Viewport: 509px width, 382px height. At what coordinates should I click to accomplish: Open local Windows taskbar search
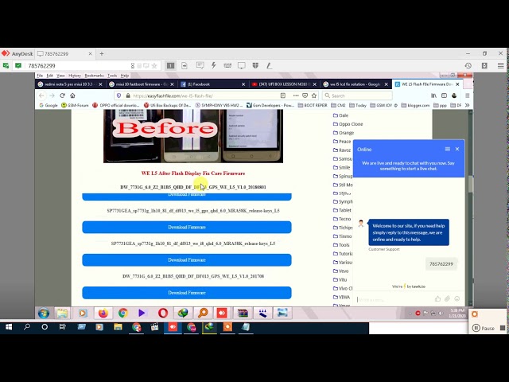(x=27, y=327)
